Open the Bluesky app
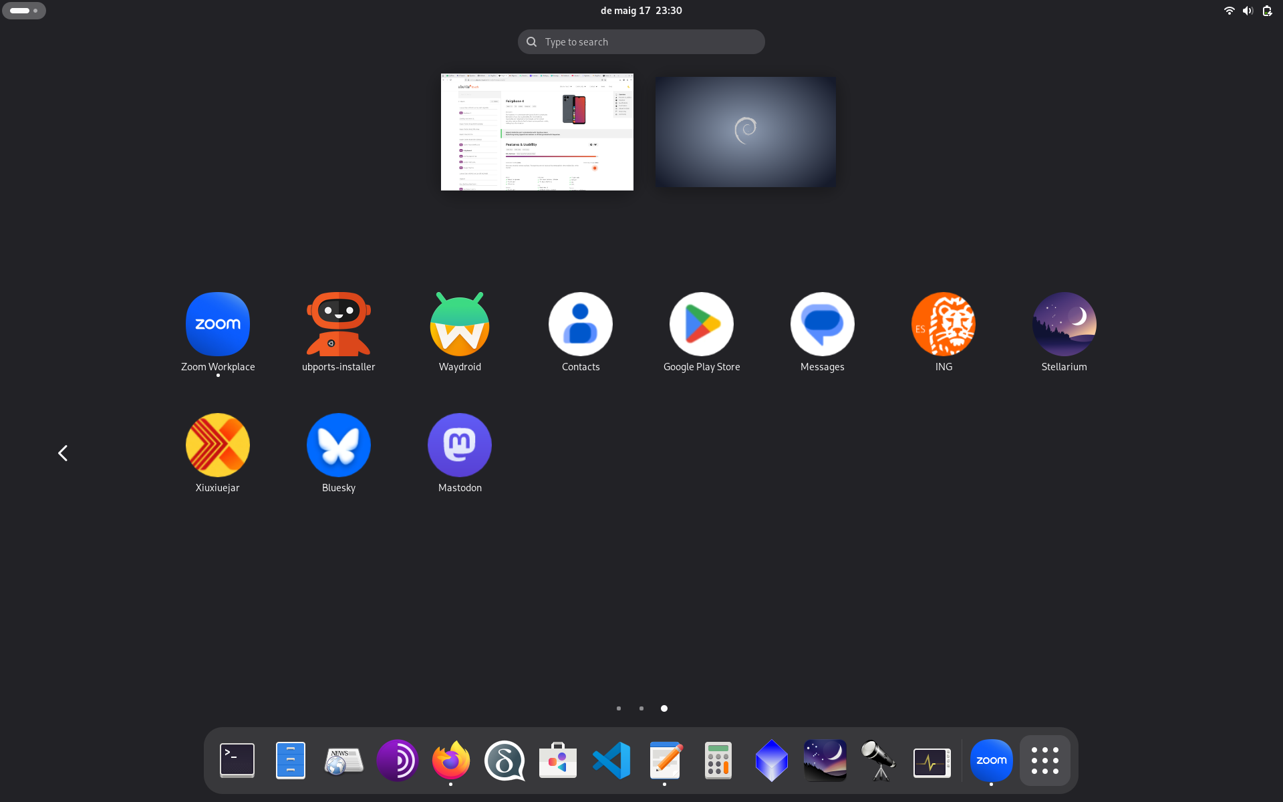The image size is (1283, 802). click(339, 453)
